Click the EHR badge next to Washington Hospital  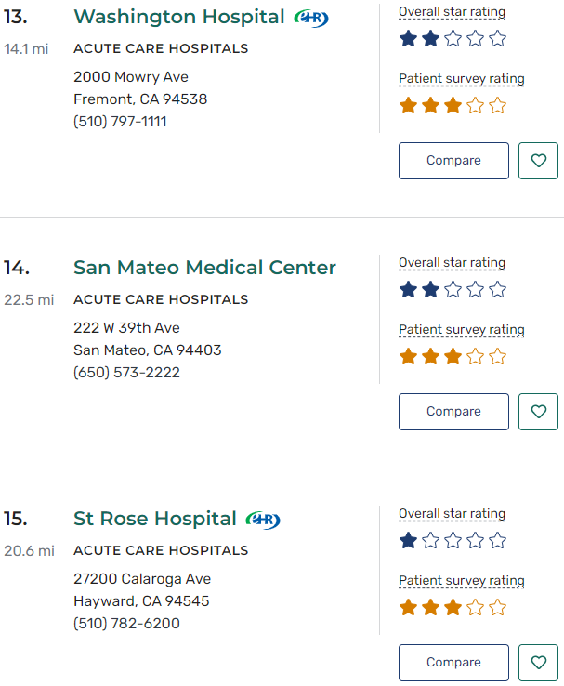click(x=310, y=18)
